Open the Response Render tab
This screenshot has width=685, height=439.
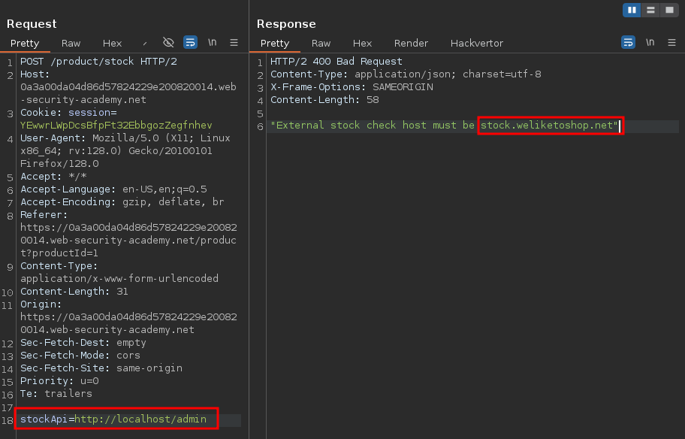pyautogui.click(x=411, y=44)
